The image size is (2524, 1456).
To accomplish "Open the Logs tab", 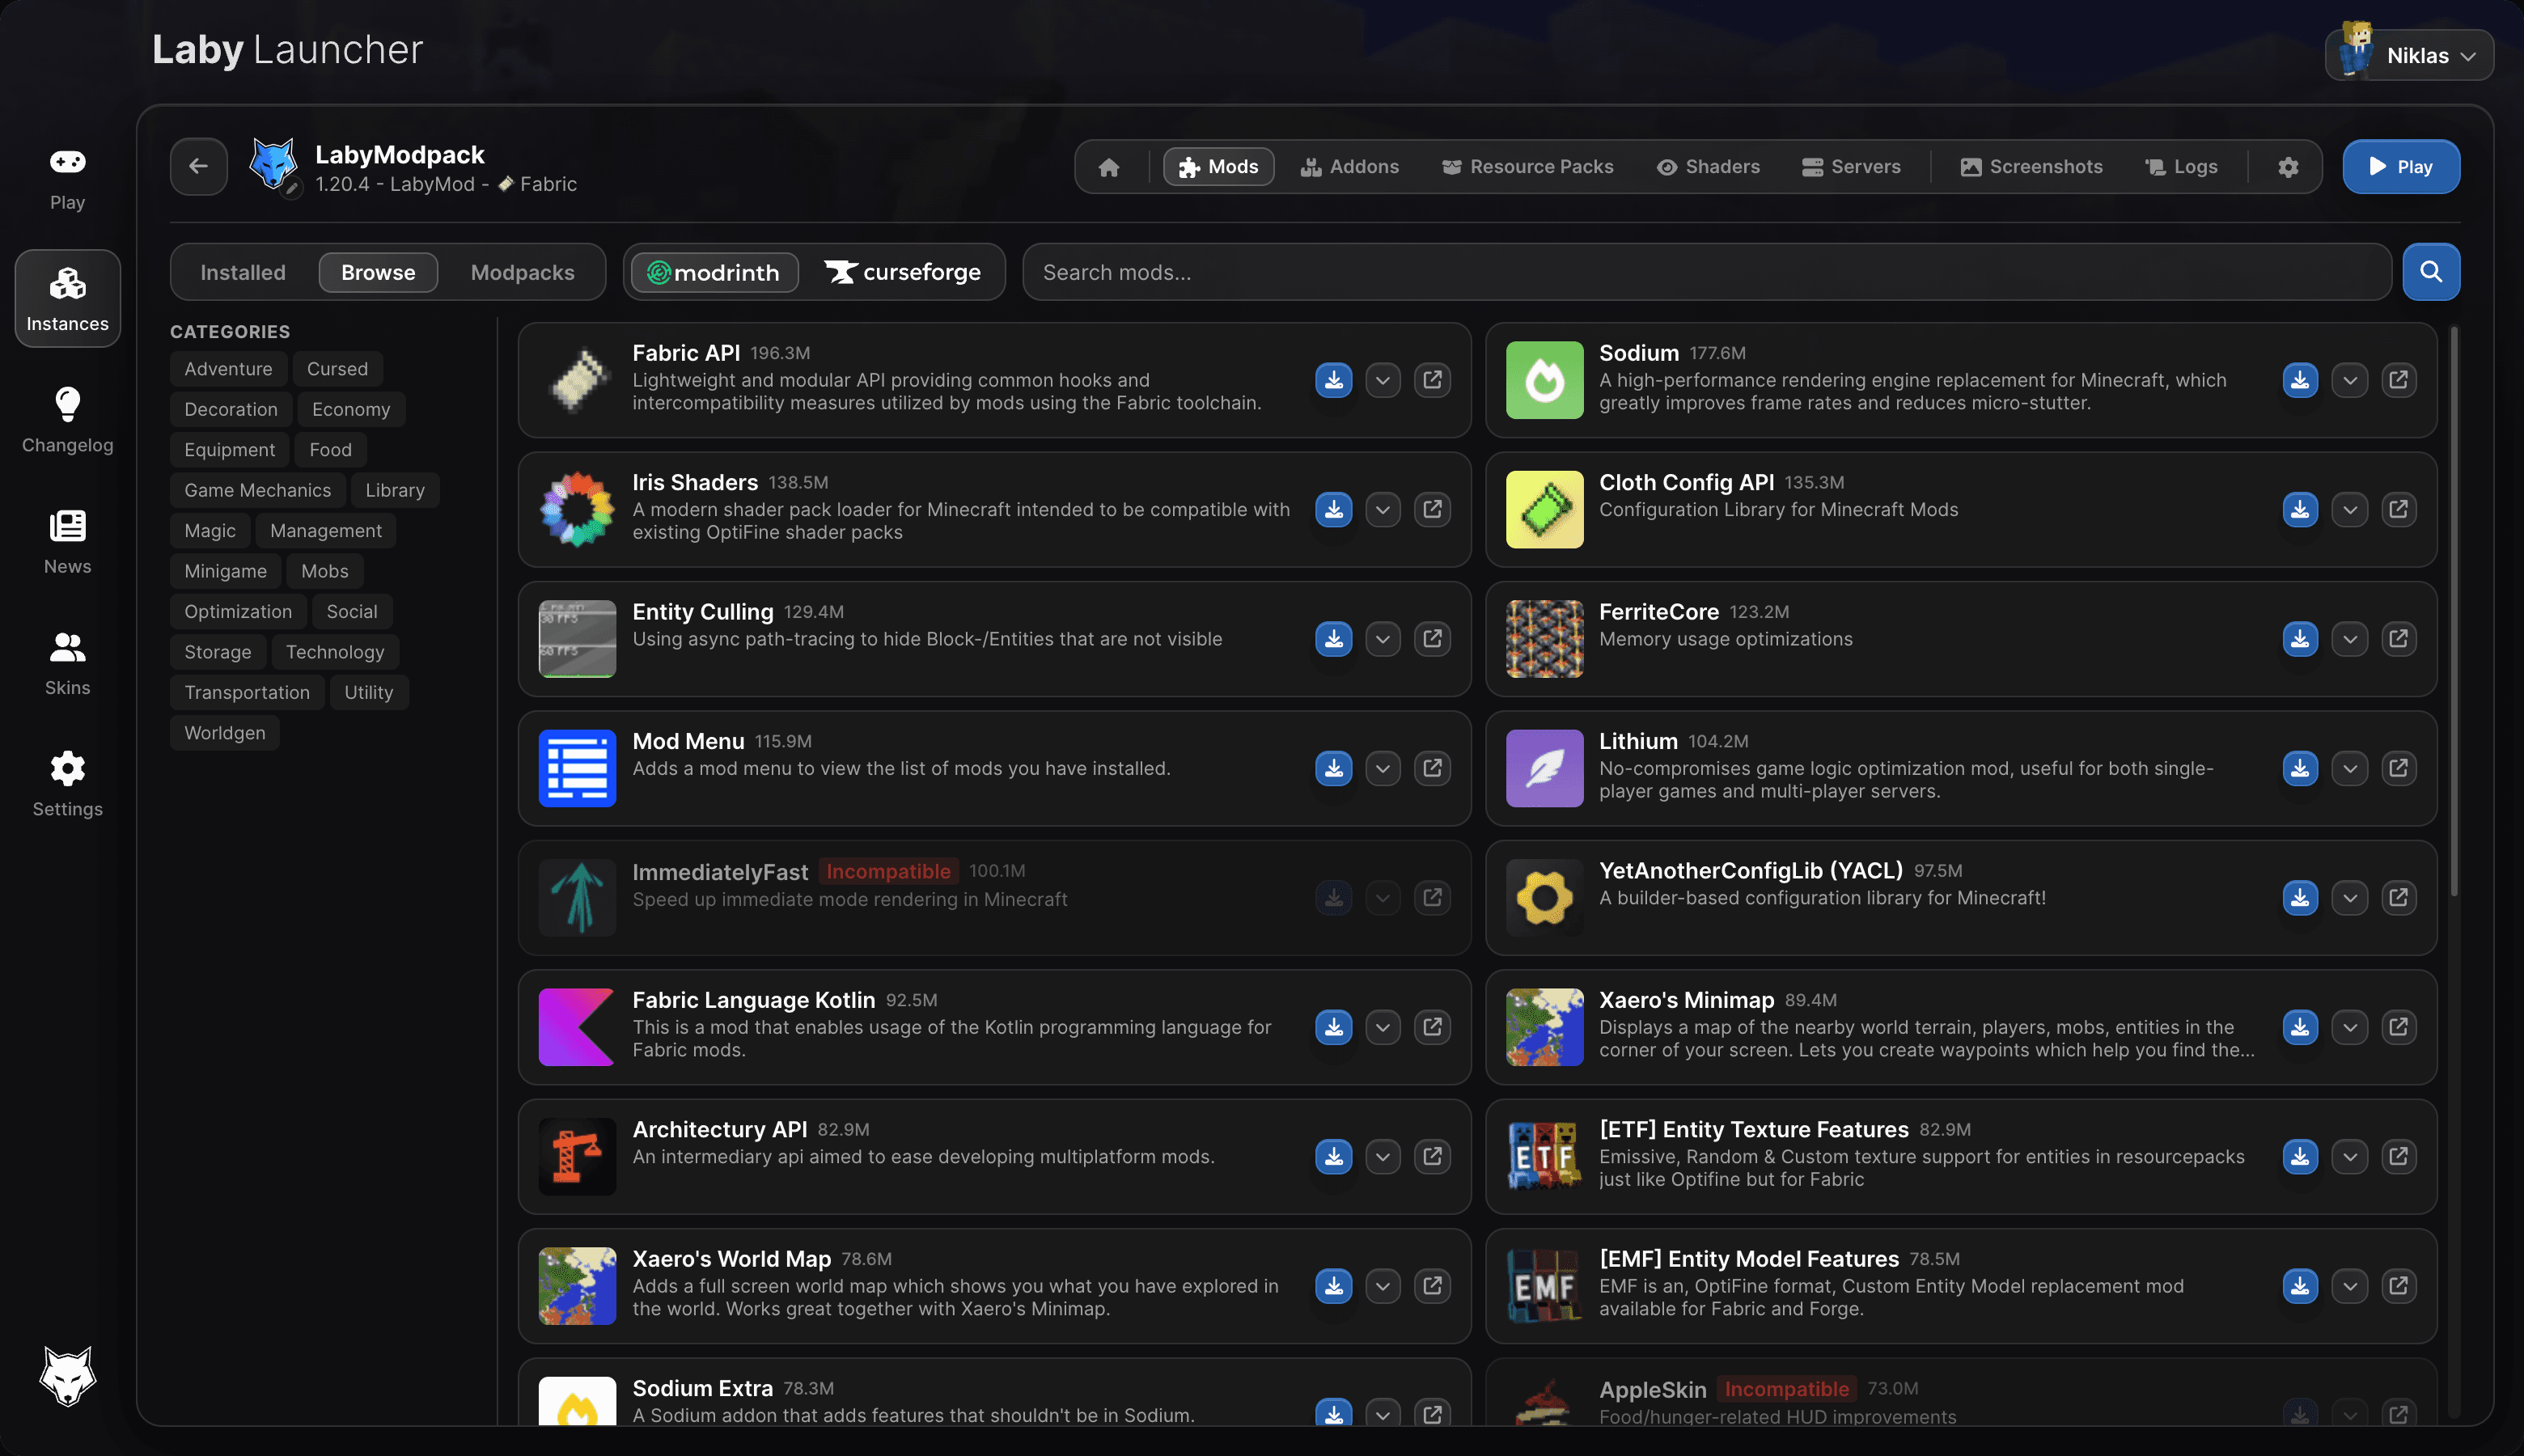I will click(x=2181, y=167).
